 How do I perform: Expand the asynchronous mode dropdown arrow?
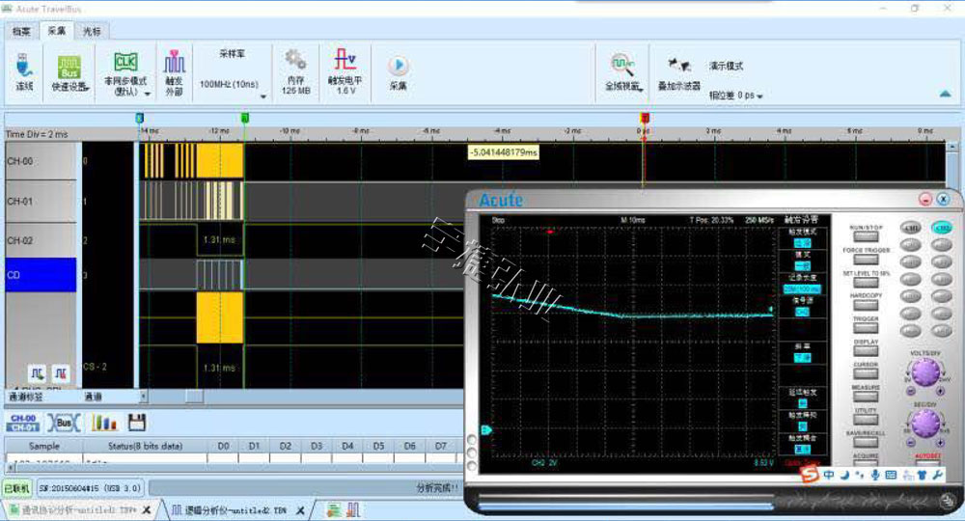coord(147,95)
